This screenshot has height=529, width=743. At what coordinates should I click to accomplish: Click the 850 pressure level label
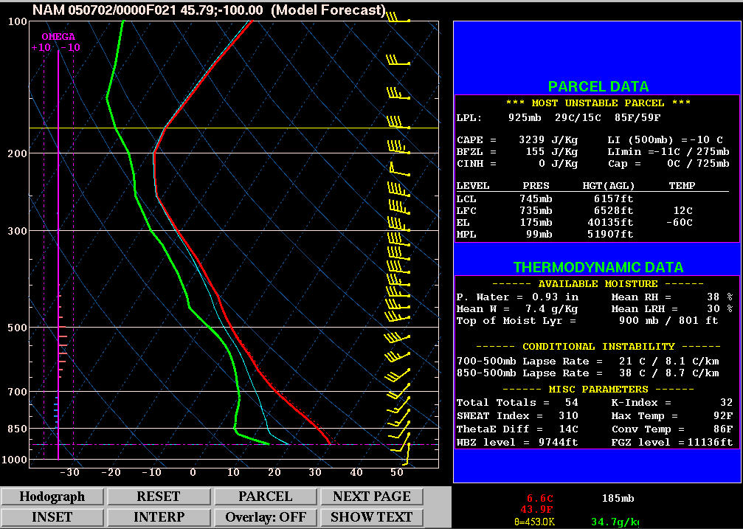[x=17, y=429]
